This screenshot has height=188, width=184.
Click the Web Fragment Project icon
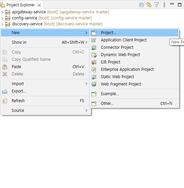pyautogui.click(x=94, y=84)
